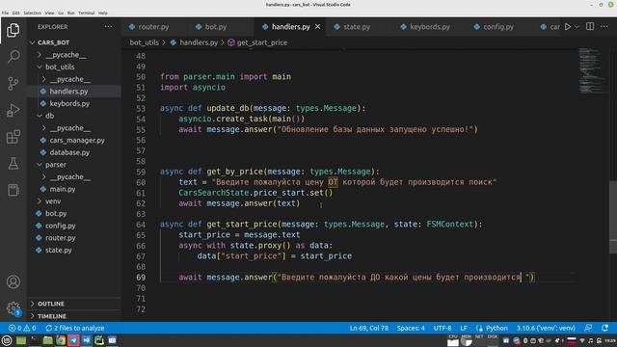This screenshot has width=617, height=347.
Task: Change end of line sequence LF
Action: (464, 328)
